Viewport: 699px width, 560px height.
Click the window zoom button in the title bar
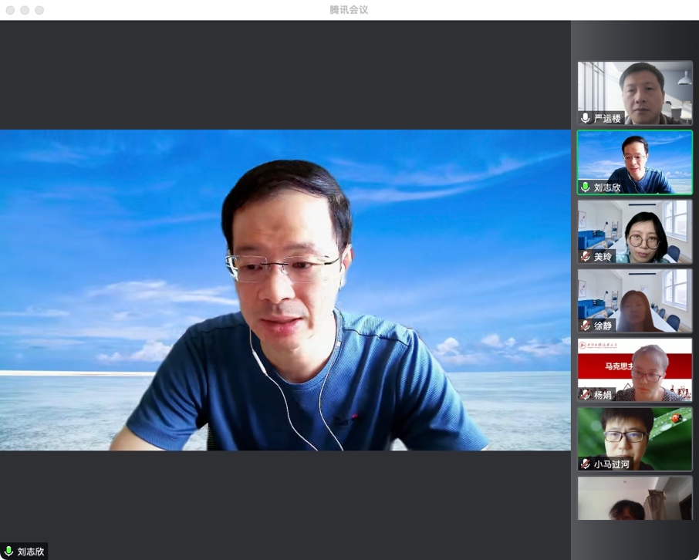tap(39, 10)
